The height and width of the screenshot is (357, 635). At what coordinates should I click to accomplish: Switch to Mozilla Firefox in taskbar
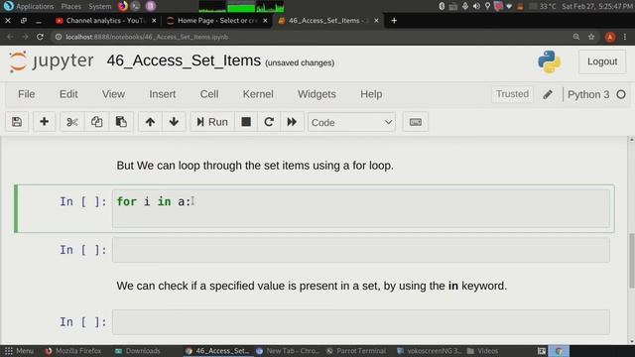click(x=73, y=351)
